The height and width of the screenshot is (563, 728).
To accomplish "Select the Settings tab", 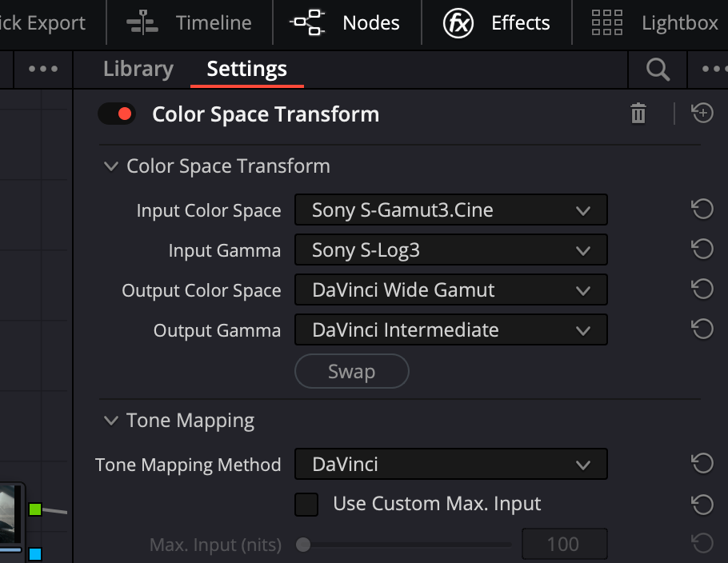I will pyautogui.click(x=246, y=70).
